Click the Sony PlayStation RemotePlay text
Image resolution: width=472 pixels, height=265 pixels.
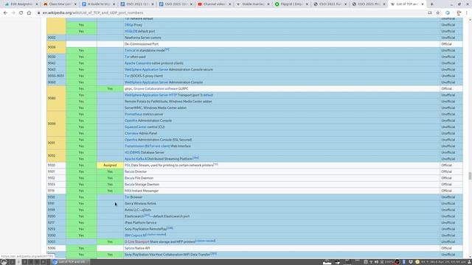tap(146, 229)
